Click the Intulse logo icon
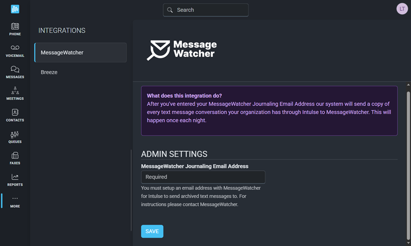 15,9
